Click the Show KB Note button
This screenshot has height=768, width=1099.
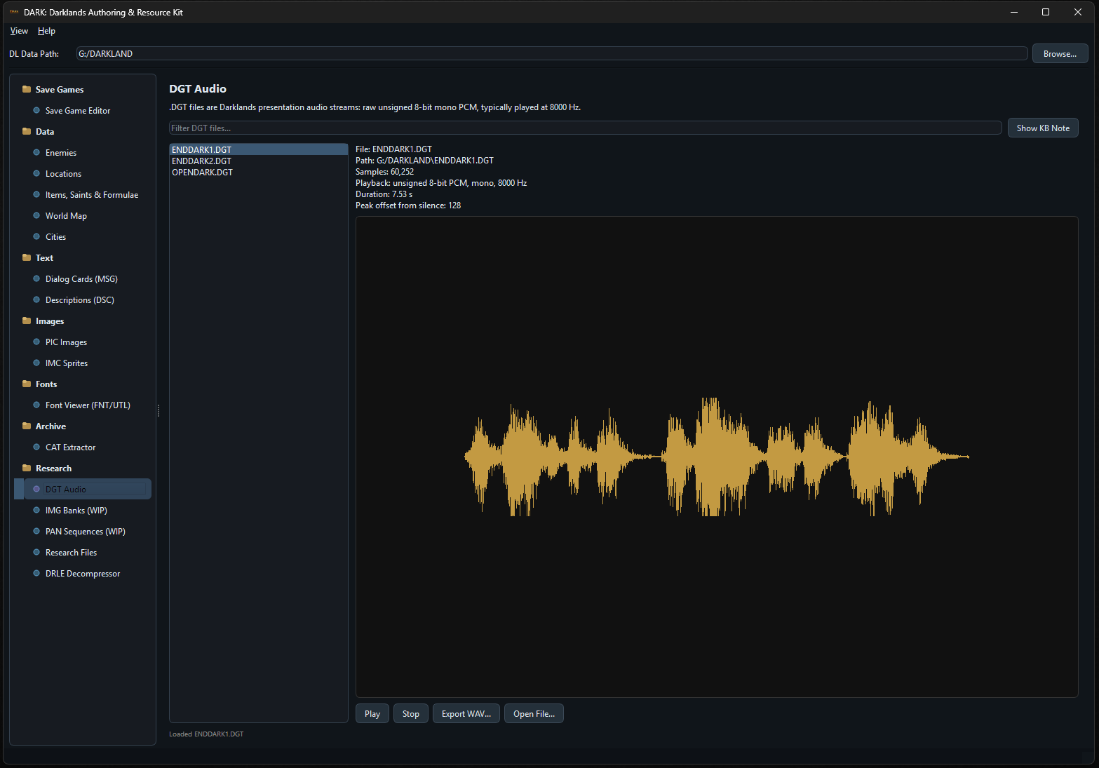click(x=1043, y=128)
